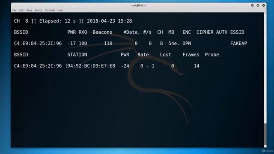Click the AUTH column header
Image resolution: width=274 pixels, height=154 pixels.
point(222,33)
